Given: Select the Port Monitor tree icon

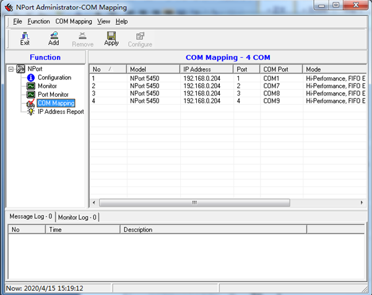Looking at the screenshot, I should pos(31,95).
